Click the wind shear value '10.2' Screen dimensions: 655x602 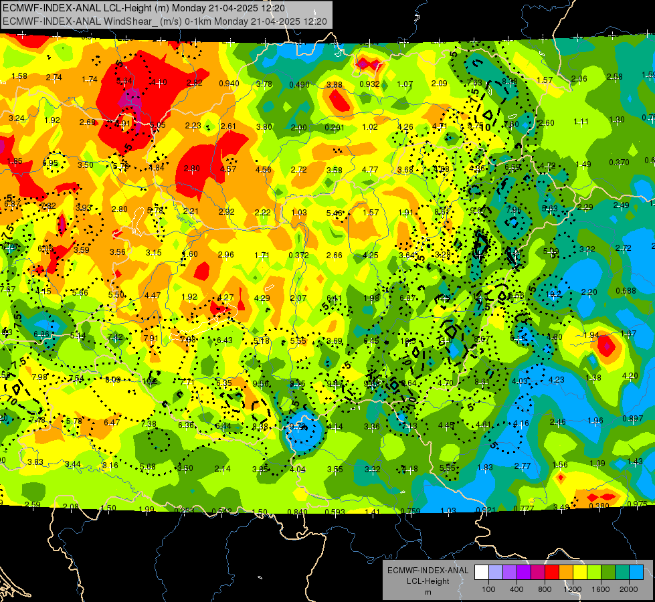coord(553,294)
